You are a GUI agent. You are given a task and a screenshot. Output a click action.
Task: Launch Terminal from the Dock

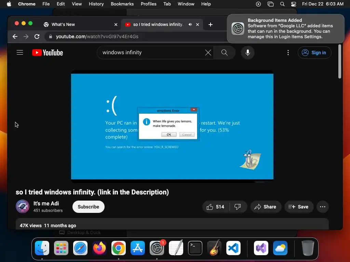point(195,248)
